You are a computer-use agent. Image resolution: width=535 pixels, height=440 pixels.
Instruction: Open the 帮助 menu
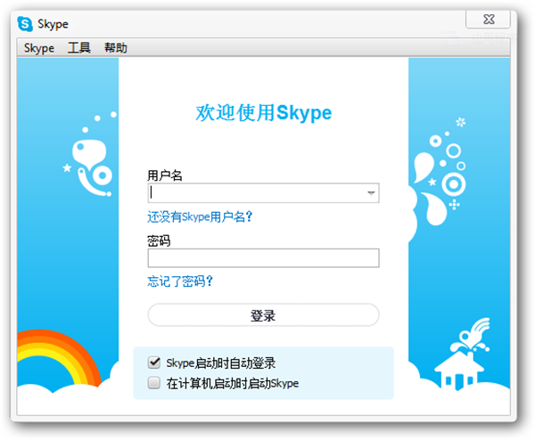coord(116,47)
